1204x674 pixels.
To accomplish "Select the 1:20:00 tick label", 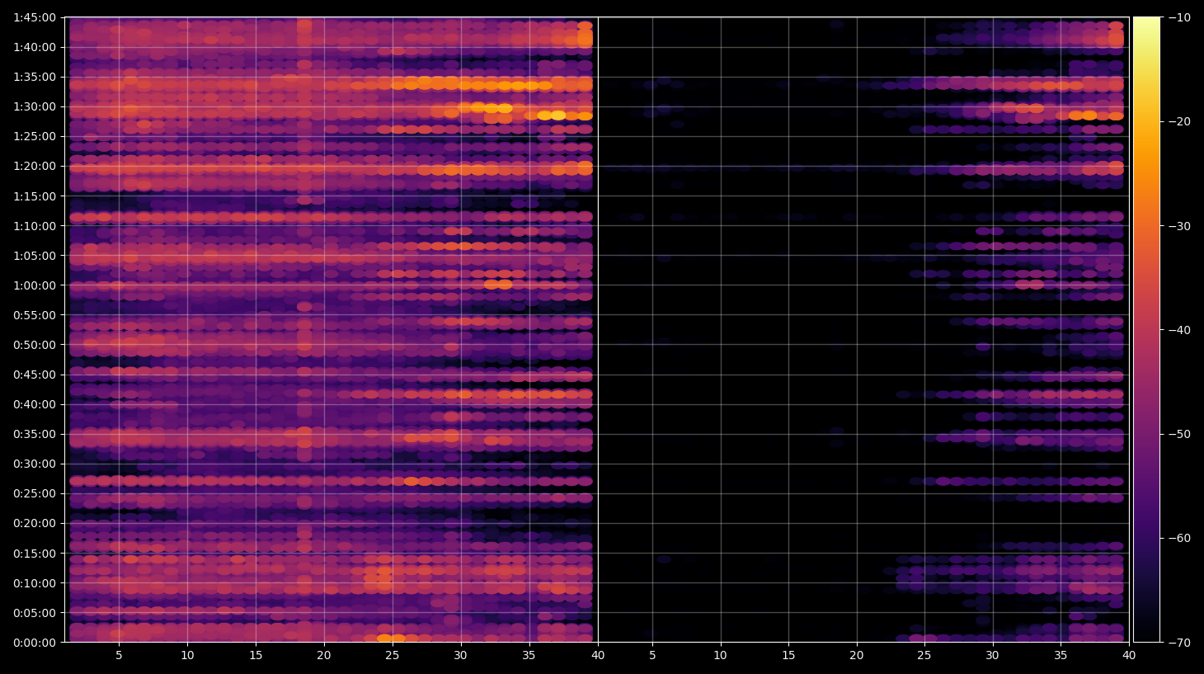I will click(x=35, y=166).
